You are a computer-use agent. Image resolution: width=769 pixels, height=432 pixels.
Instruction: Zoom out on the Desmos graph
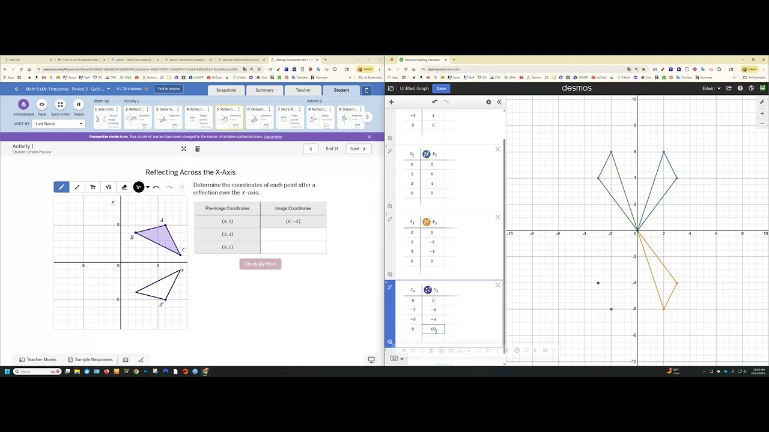[x=762, y=124]
